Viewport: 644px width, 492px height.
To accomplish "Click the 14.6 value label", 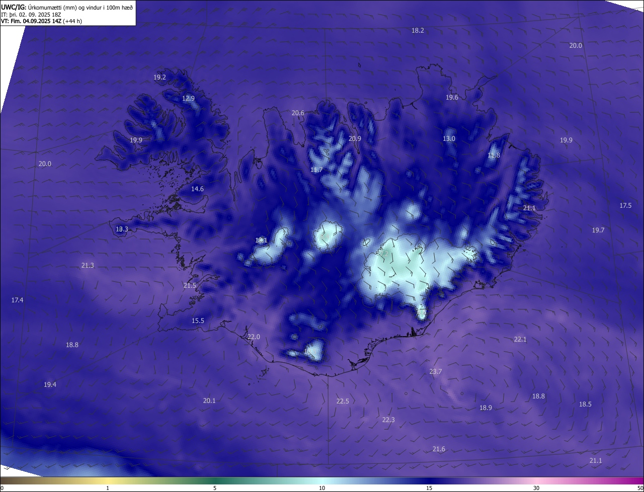I will click(197, 189).
